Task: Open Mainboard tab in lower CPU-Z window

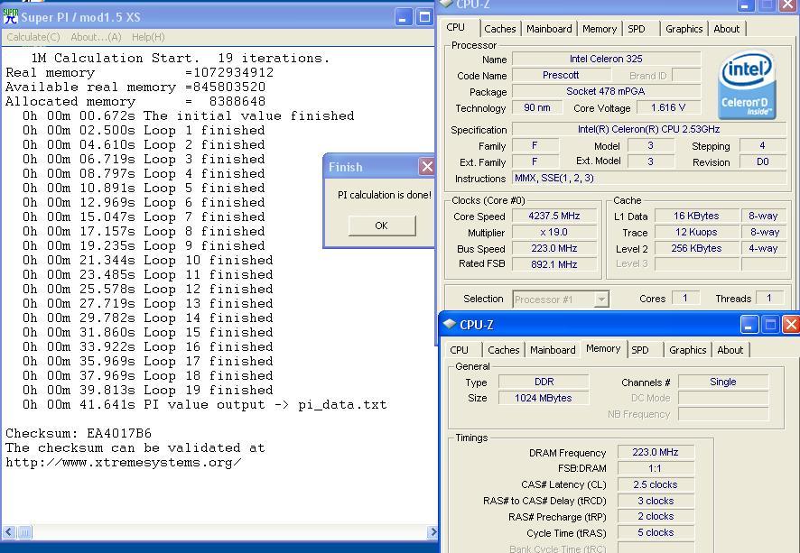Action: point(553,350)
